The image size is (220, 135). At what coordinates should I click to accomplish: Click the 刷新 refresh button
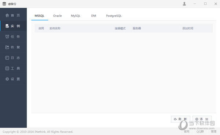tap(180, 119)
